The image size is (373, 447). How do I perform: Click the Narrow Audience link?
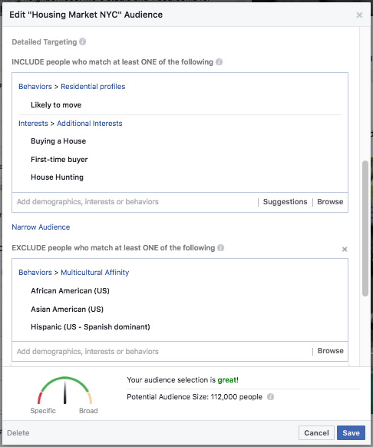tap(41, 227)
